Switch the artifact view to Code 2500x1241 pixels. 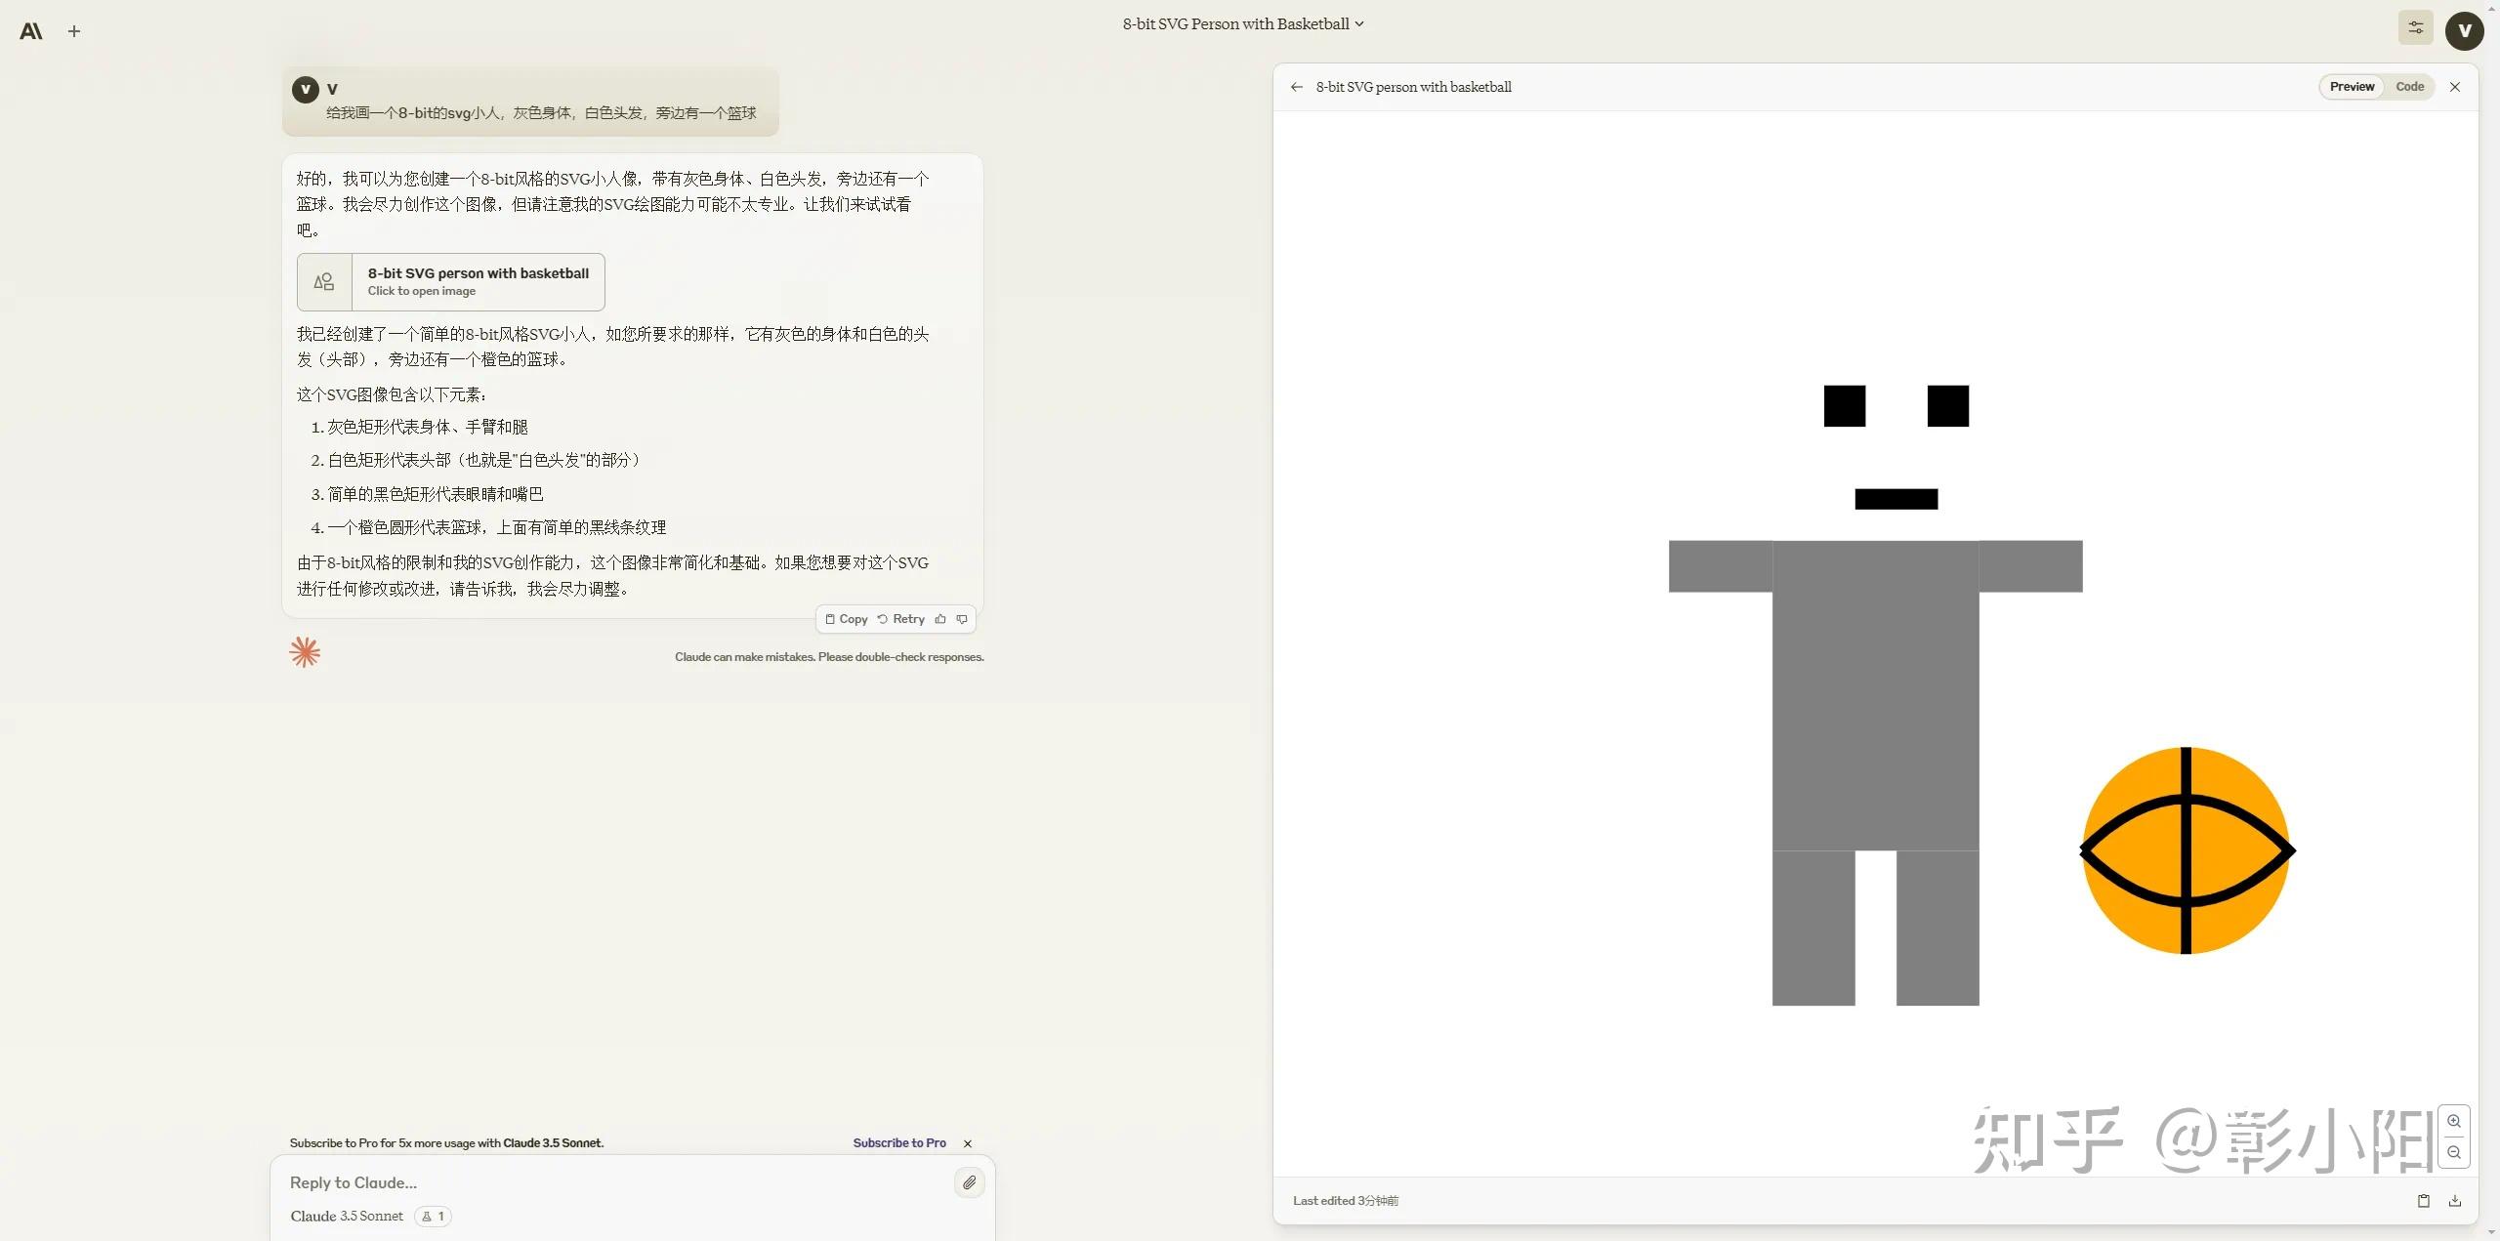point(2409,86)
